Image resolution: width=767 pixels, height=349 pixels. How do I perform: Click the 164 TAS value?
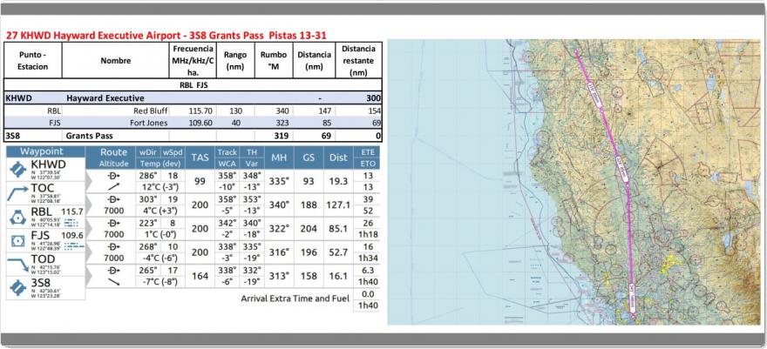(x=200, y=276)
